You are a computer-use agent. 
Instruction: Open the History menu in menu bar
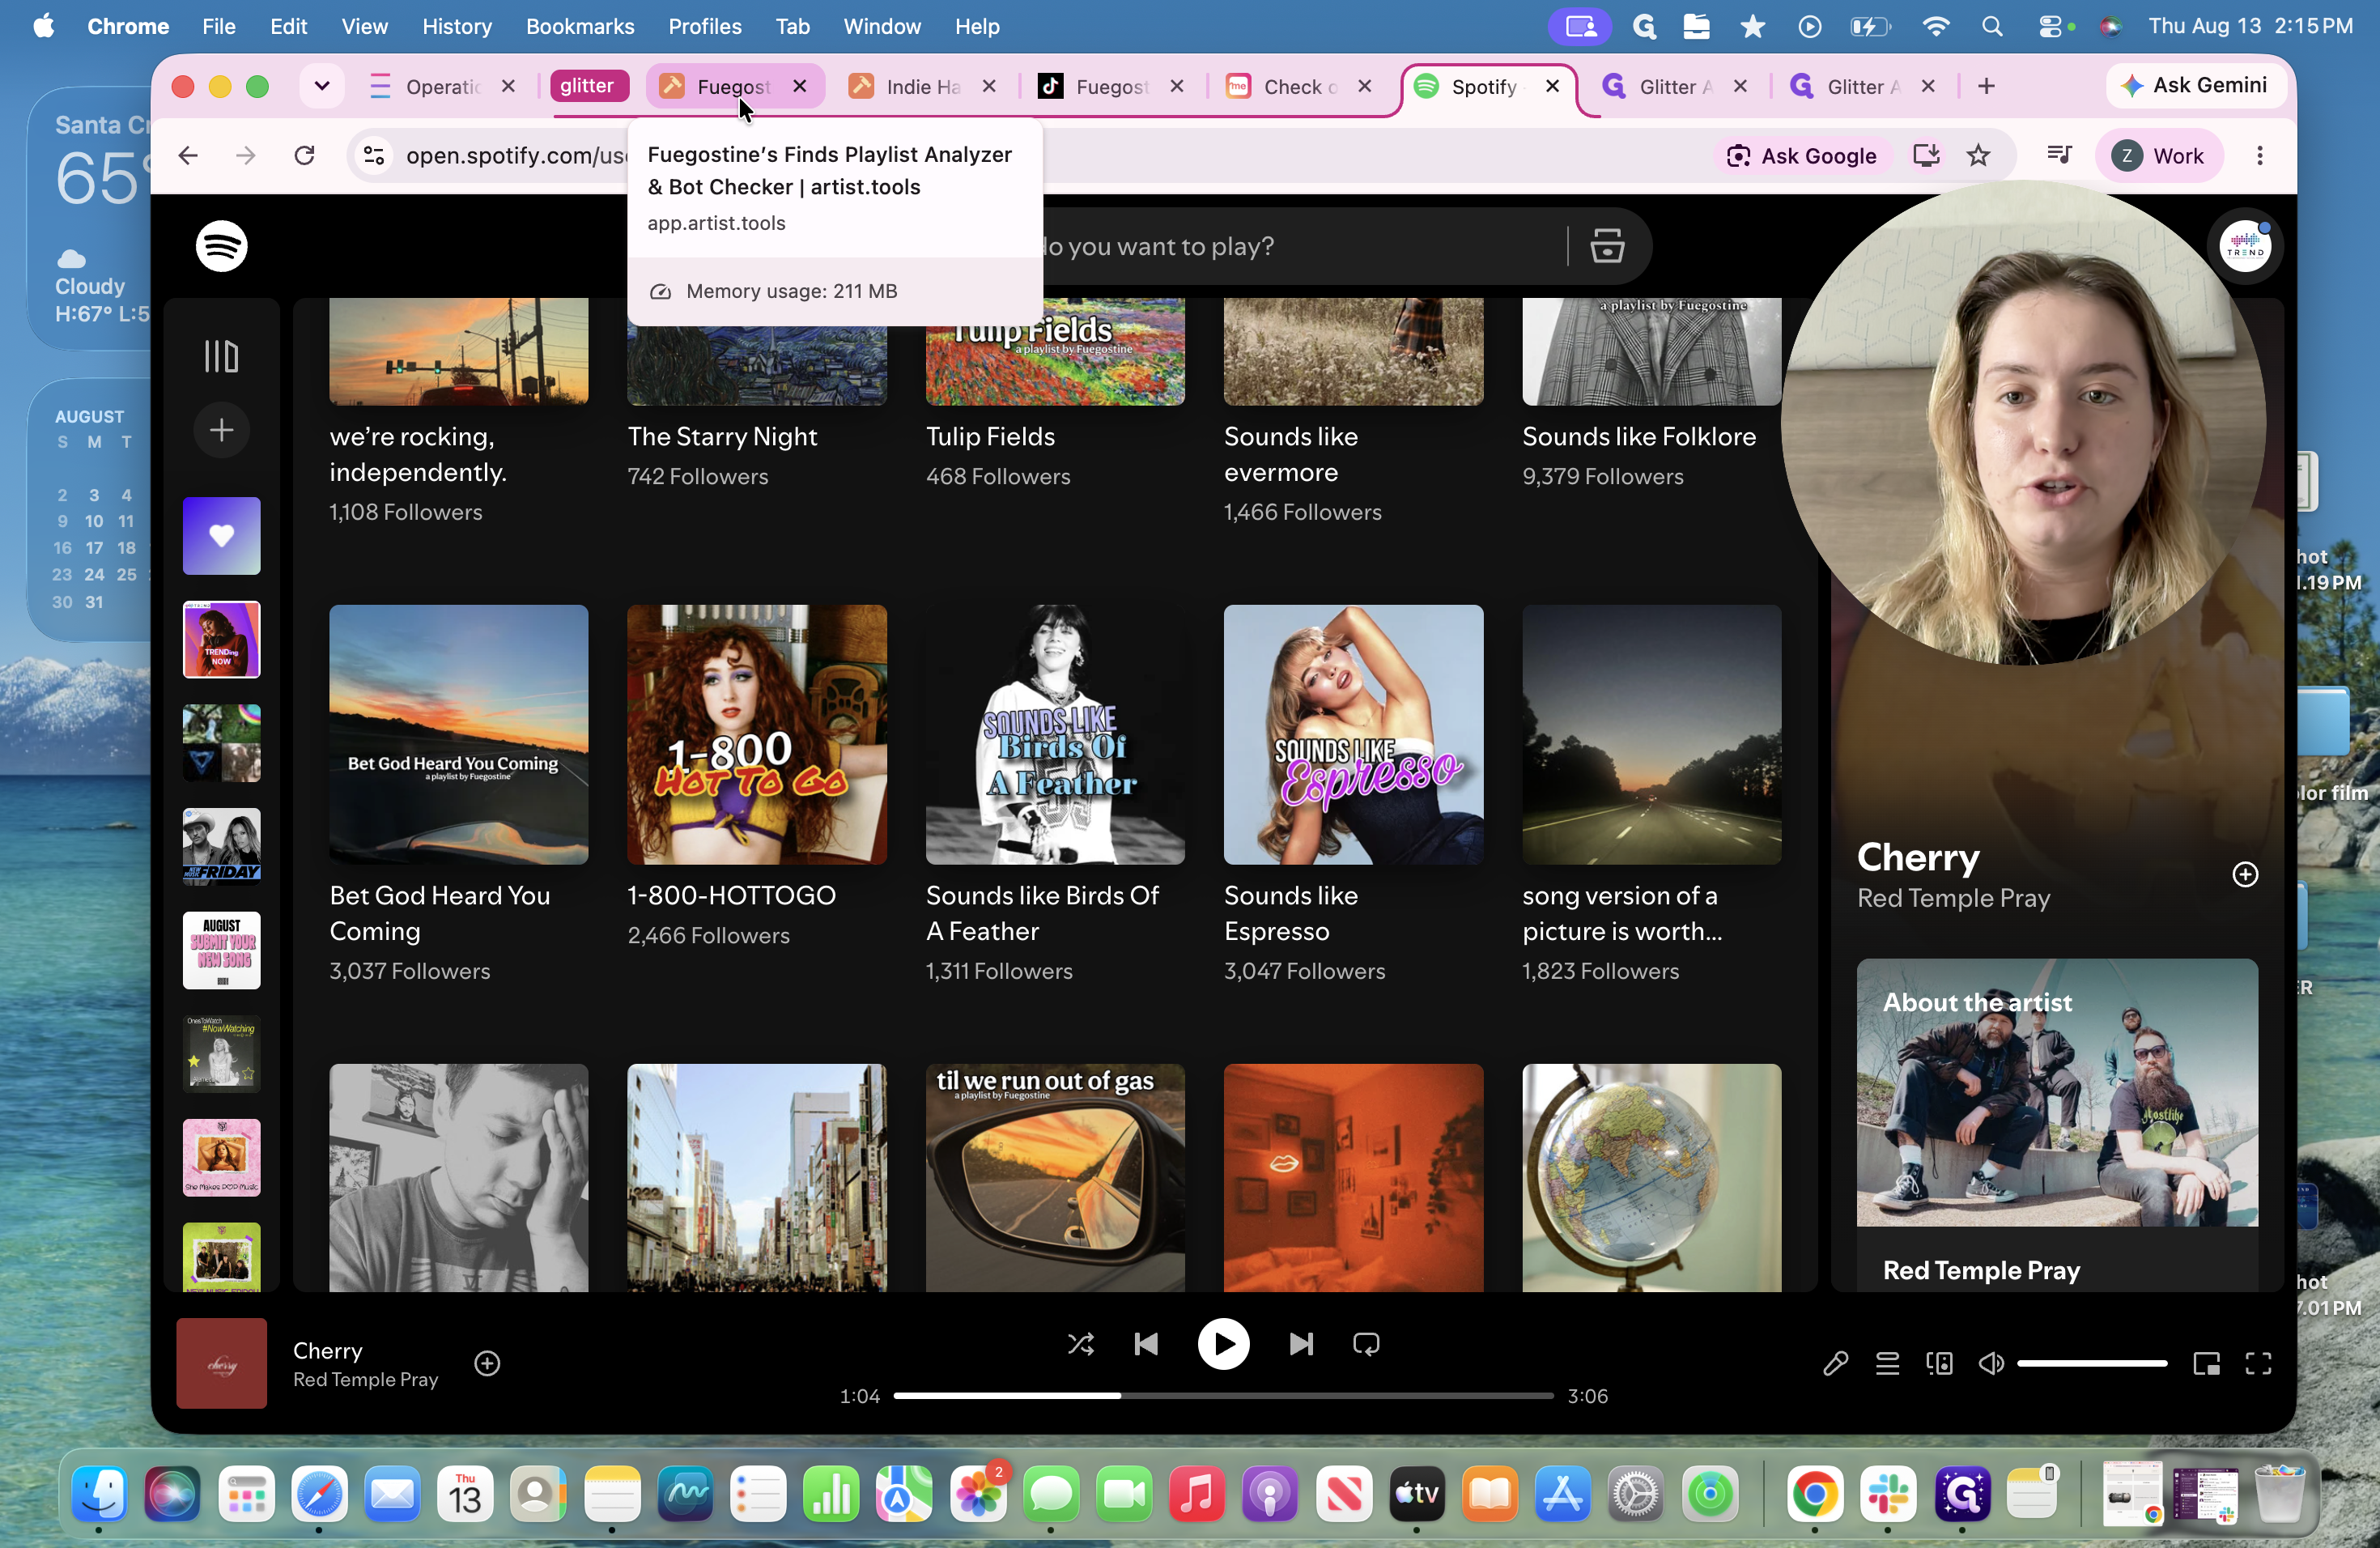click(457, 26)
